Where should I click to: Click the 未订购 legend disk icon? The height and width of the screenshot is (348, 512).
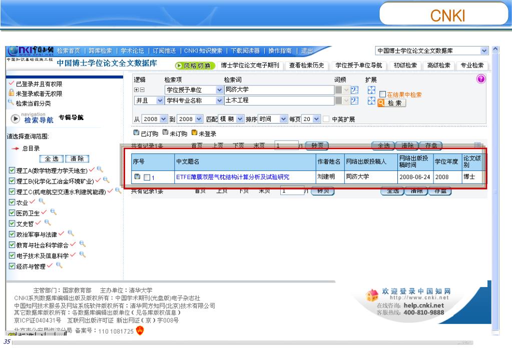(165, 132)
